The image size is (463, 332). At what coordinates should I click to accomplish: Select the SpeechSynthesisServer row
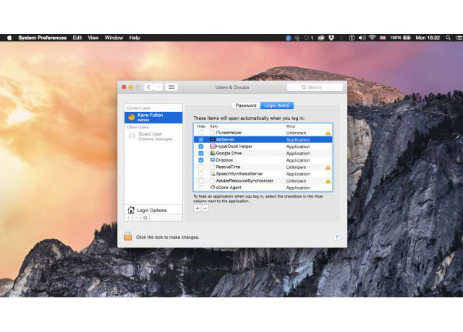263,174
